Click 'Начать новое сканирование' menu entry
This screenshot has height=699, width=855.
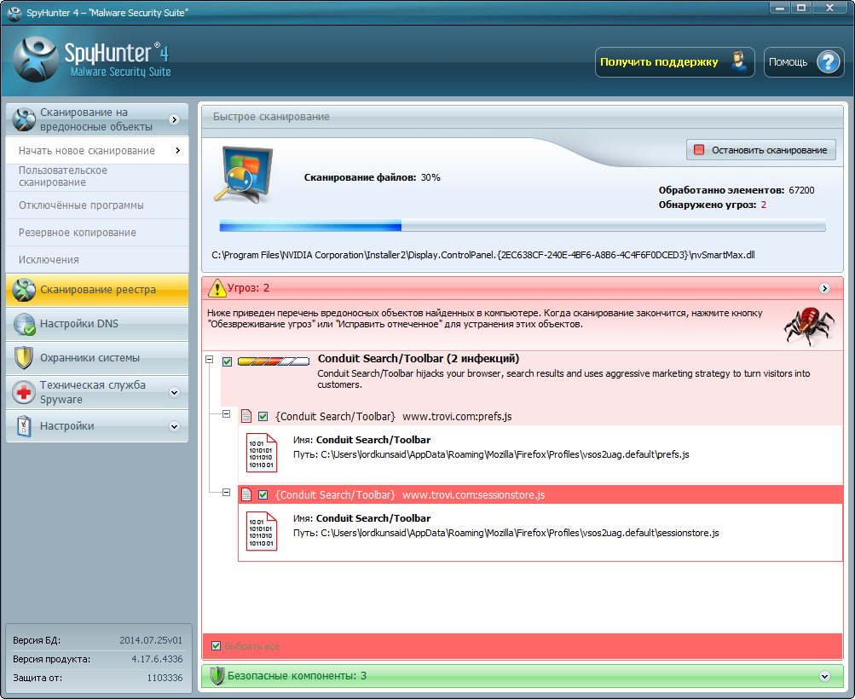click(97, 151)
